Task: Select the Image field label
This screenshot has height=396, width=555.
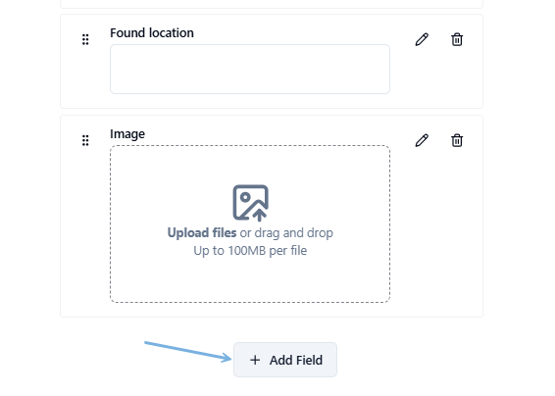Action: click(127, 134)
